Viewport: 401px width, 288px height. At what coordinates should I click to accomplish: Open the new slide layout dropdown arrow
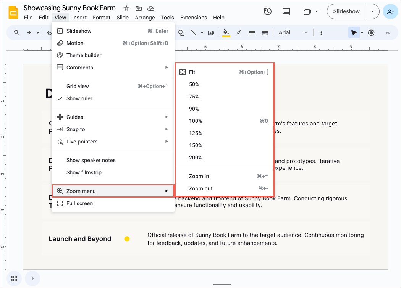pyautogui.click(x=37, y=33)
